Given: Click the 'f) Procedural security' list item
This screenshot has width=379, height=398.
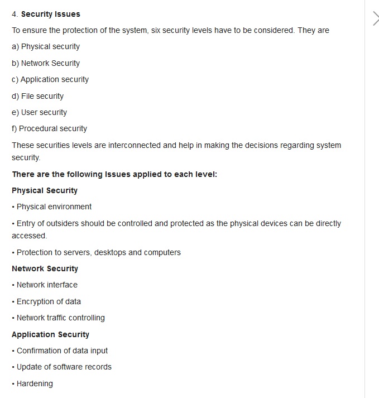Looking at the screenshot, I should pyautogui.click(x=50, y=128).
